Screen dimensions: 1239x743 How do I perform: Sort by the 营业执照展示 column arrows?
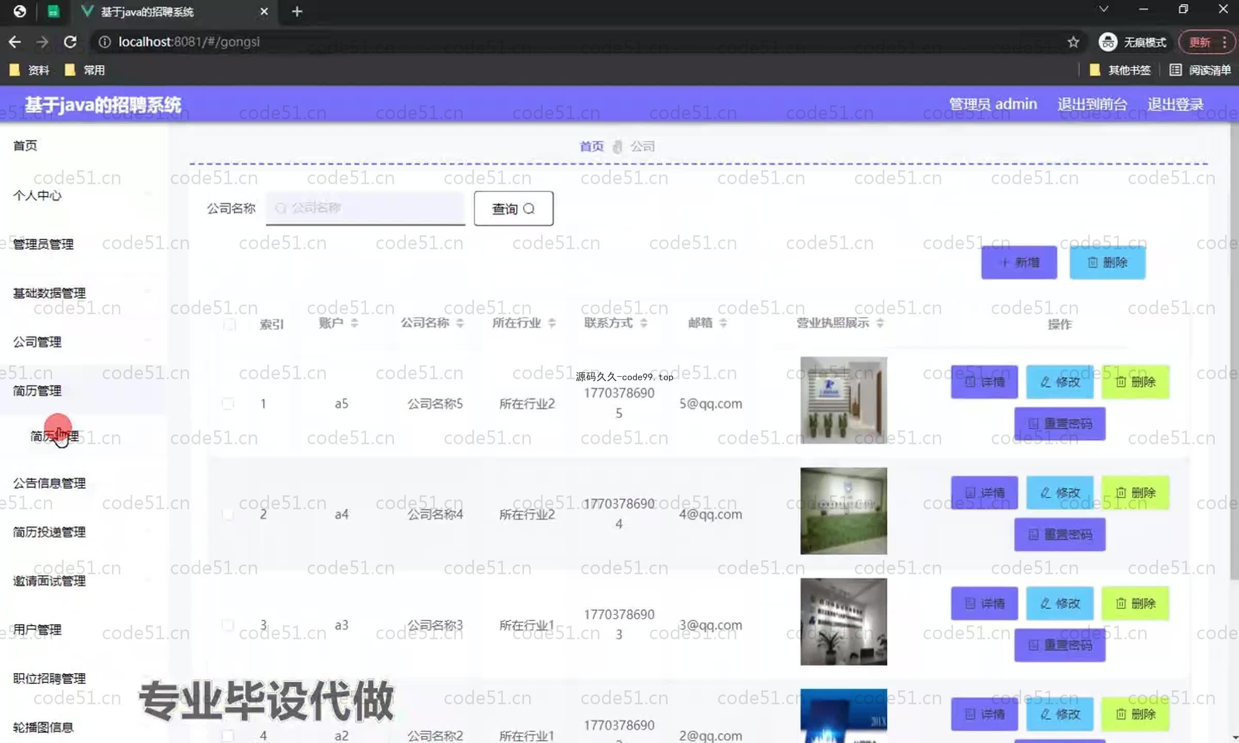880,323
